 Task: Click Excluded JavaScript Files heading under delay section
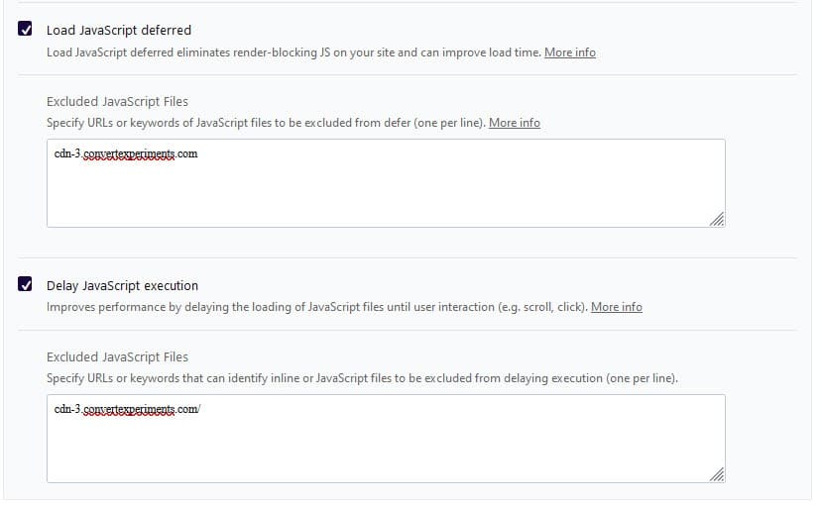[x=117, y=356]
